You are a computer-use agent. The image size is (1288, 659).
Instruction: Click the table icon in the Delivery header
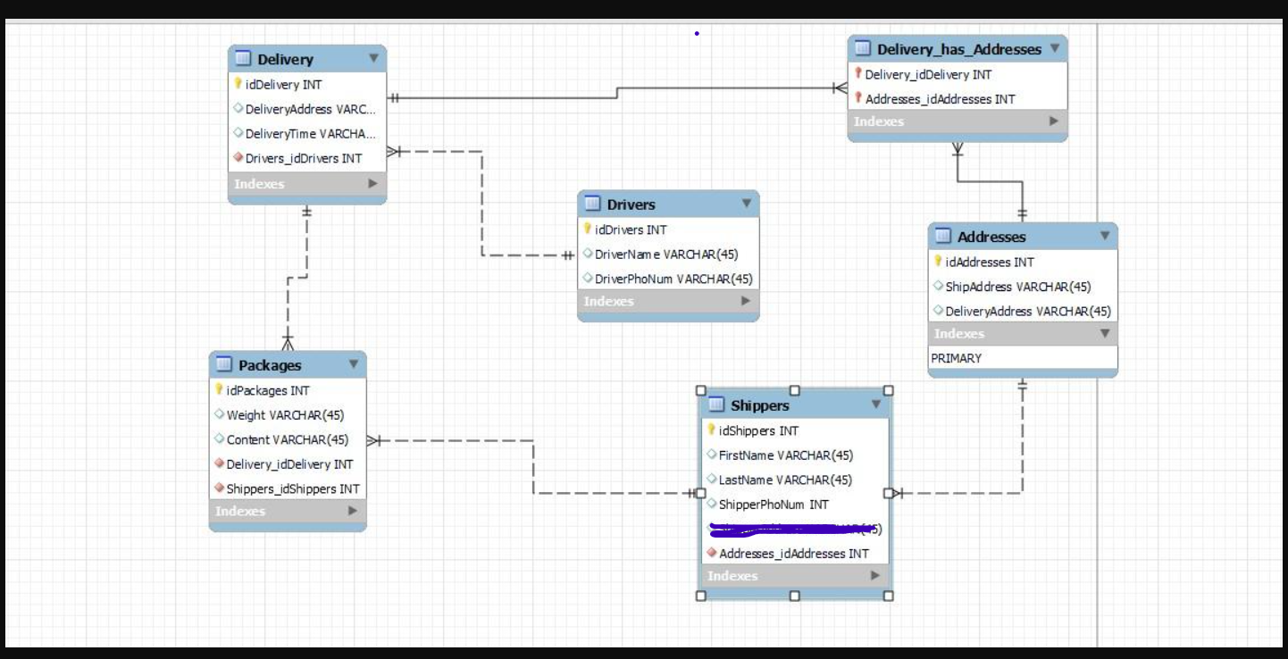(x=241, y=60)
